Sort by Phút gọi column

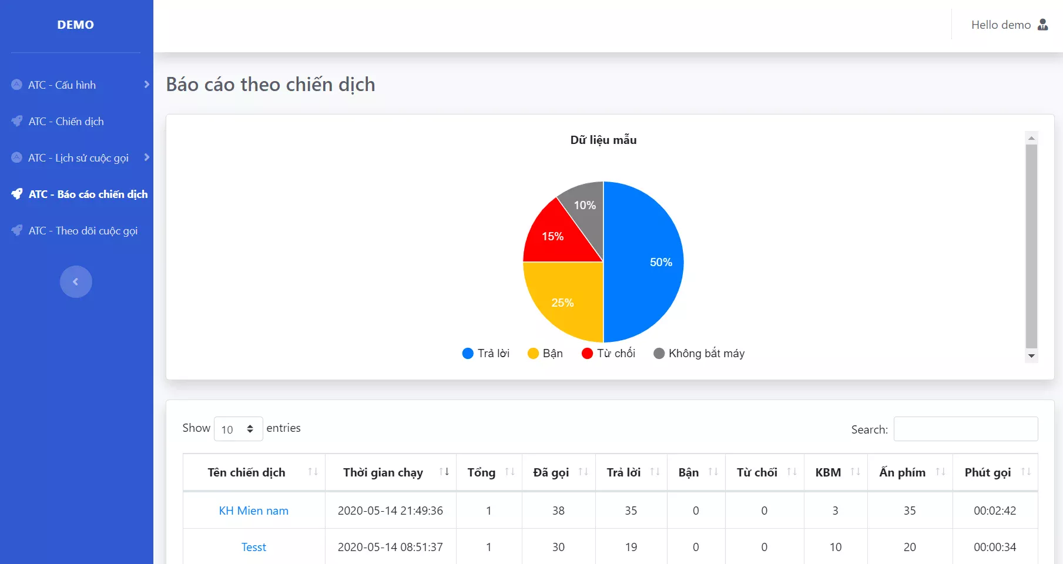click(x=995, y=472)
